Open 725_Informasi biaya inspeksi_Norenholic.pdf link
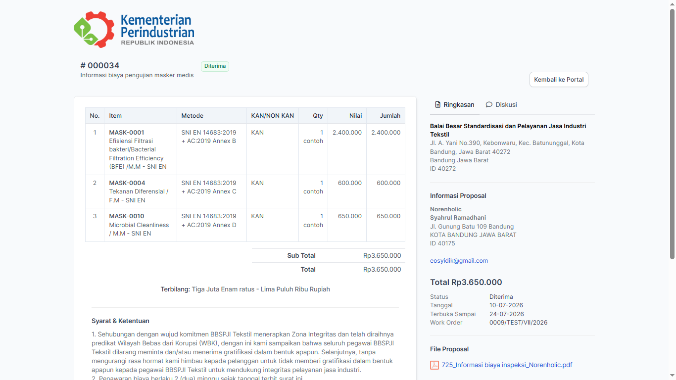Image resolution: width=676 pixels, height=380 pixels. tap(507, 365)
